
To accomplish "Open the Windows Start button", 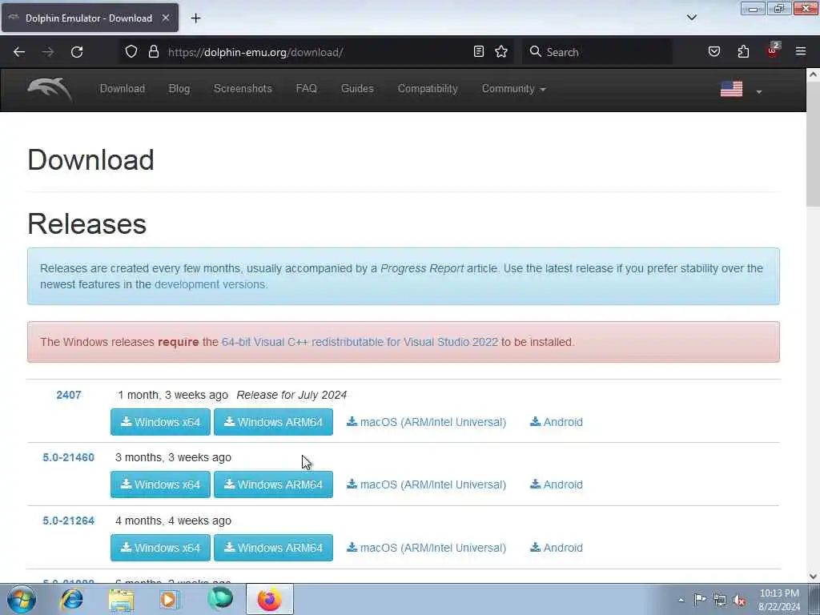I will pyautogui.click(x=22, y=599).
